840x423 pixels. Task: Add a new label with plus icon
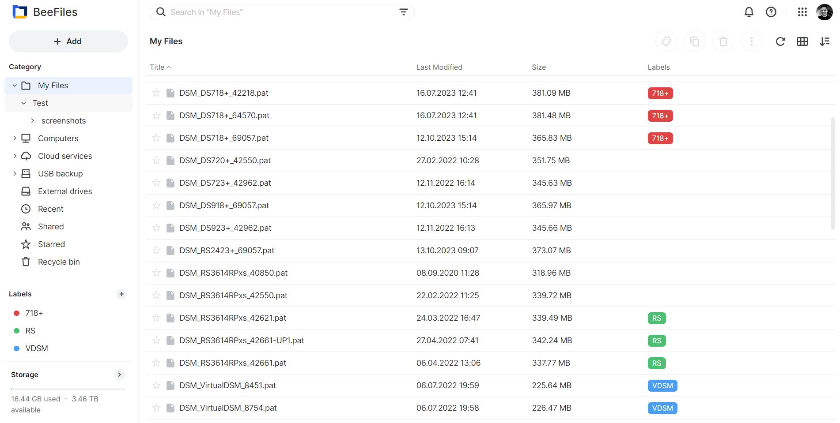pyautogui.click(x=121, y=294)
